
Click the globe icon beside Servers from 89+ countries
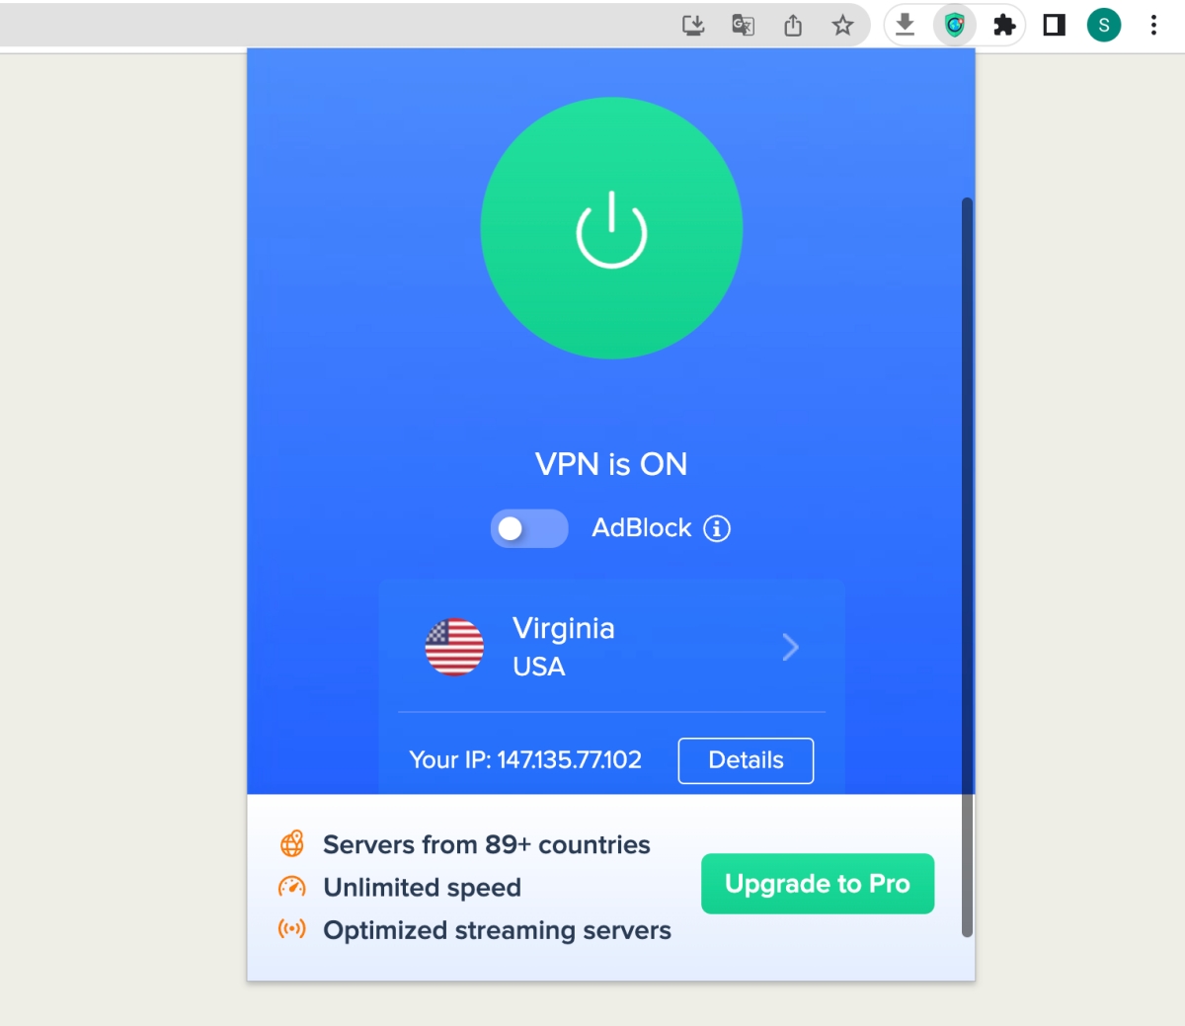click(292, 844)
